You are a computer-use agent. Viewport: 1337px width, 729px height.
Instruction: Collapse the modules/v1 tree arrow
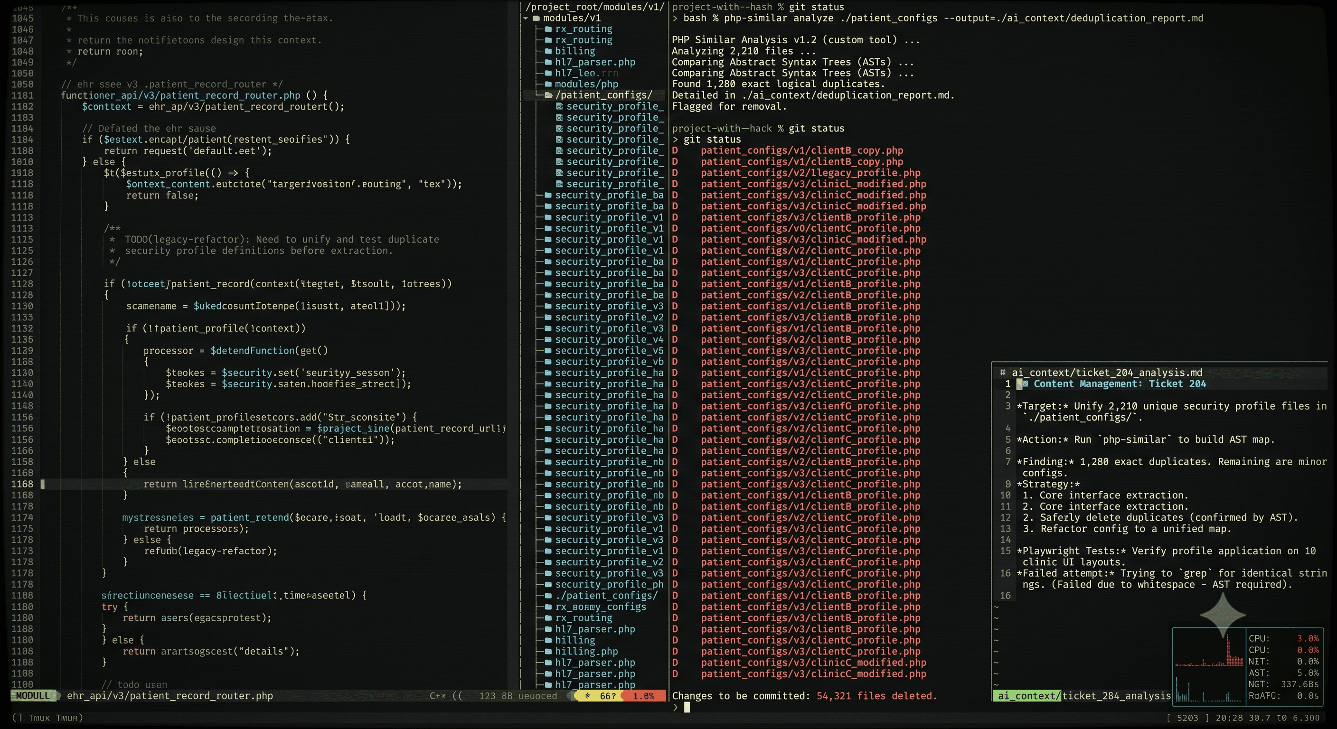(x=526, y=18)
